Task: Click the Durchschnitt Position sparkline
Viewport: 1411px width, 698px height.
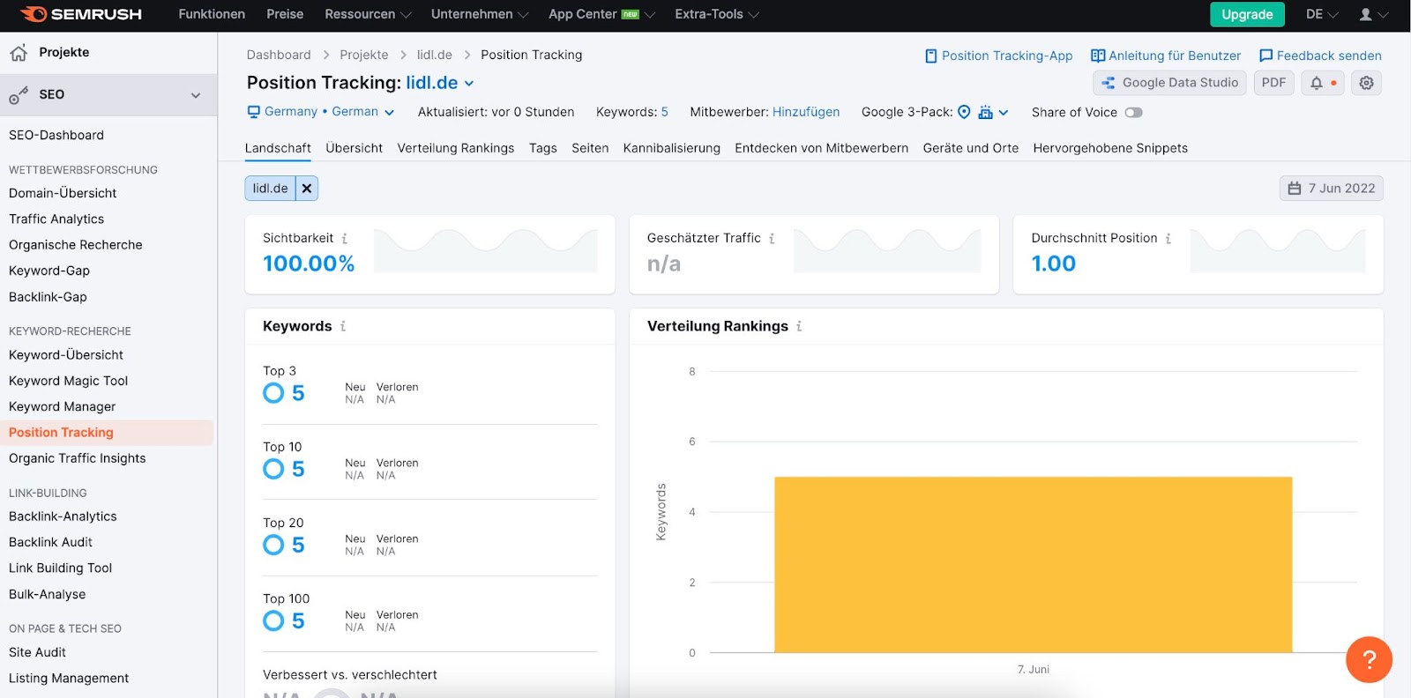Action: point(1278,251)
